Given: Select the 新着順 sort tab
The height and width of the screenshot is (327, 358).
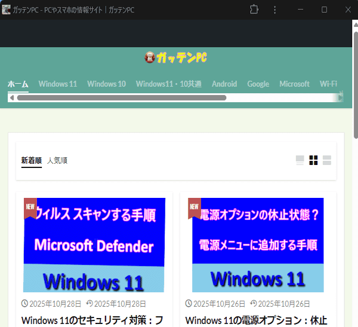Looking at the screenshot, I should point(32,160).
